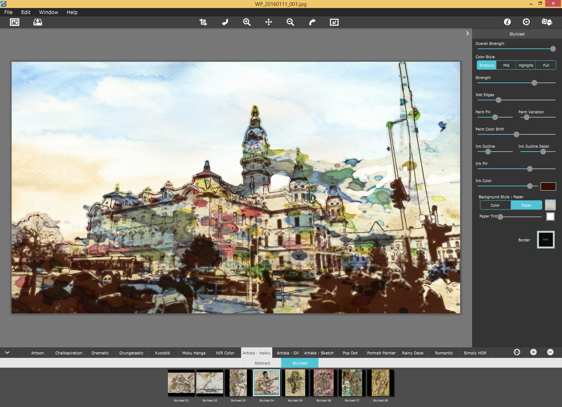
Task: Select the Romantic category
Action: [444, 353]
